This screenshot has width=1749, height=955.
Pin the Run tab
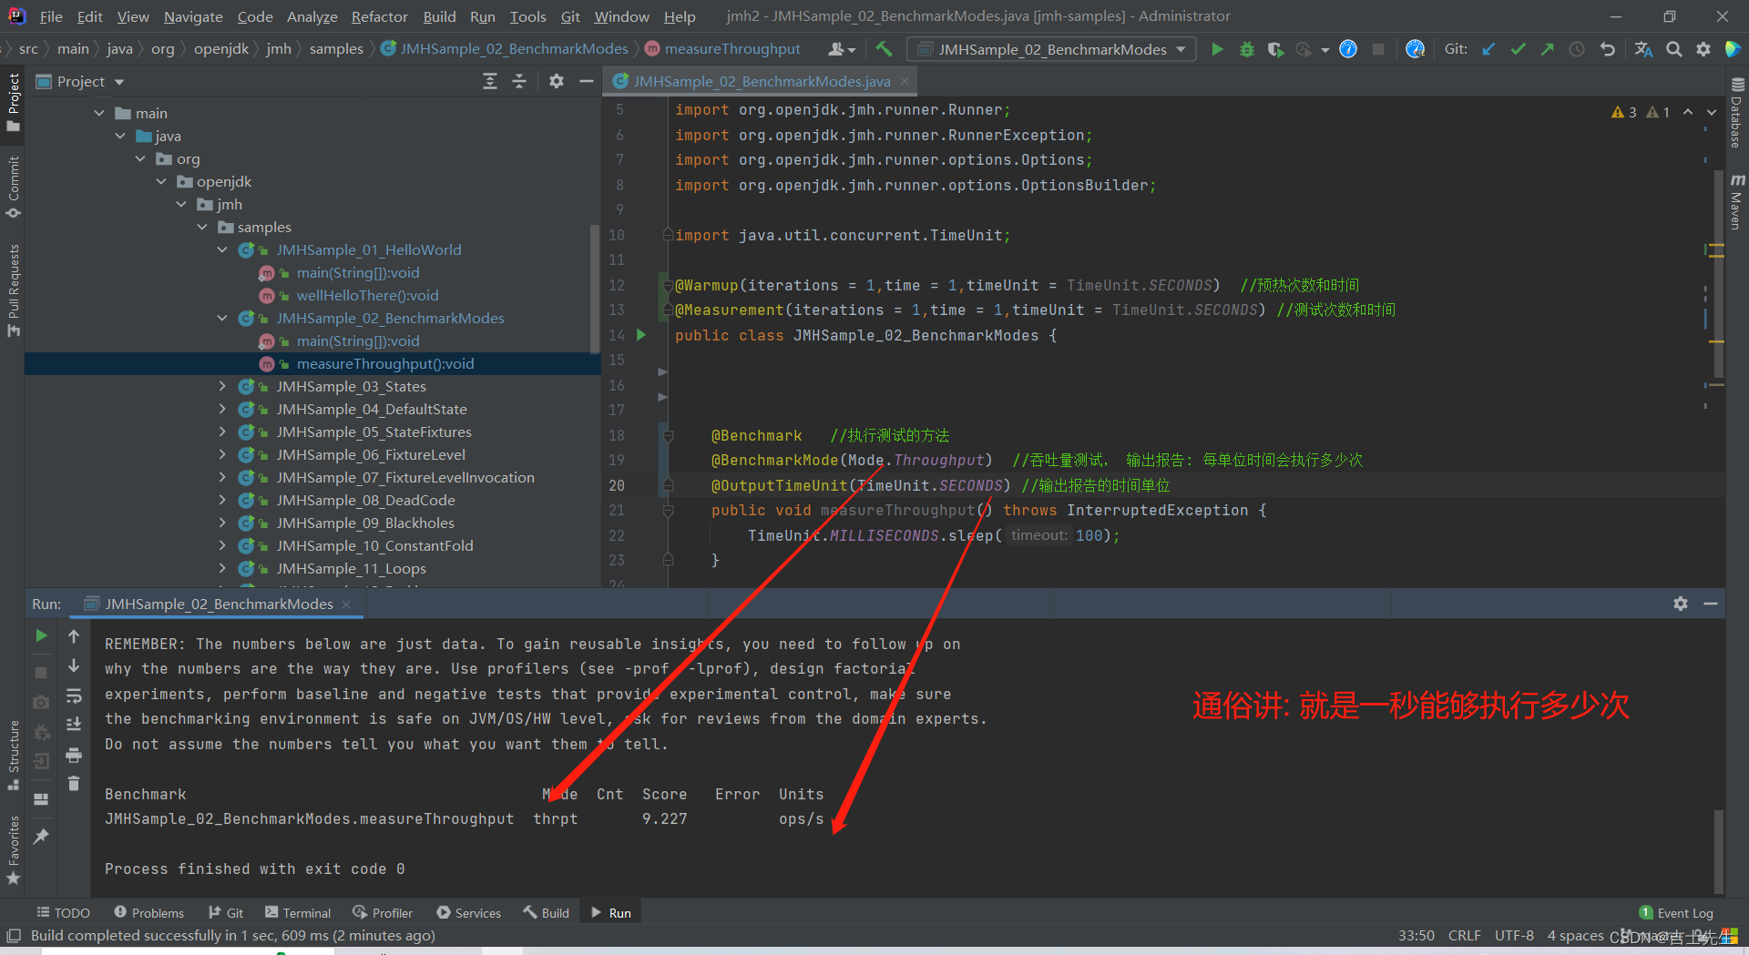[x=41, y=836]
